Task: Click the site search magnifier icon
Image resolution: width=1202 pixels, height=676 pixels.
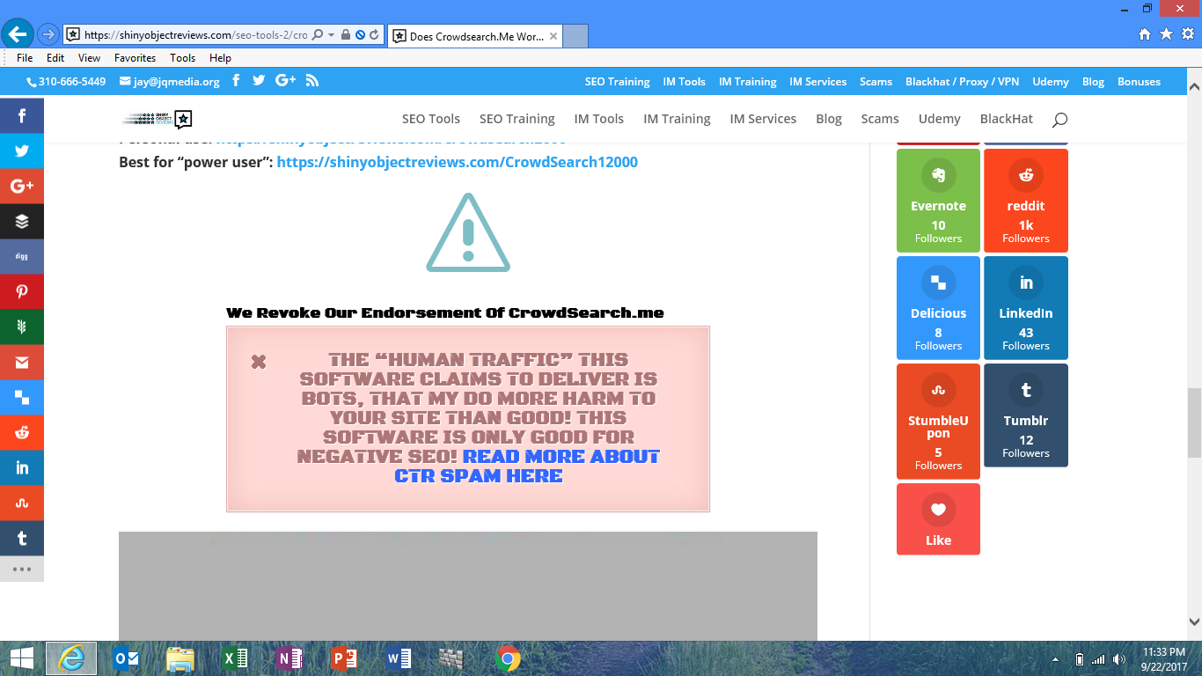Action: tap(1059, 119)
